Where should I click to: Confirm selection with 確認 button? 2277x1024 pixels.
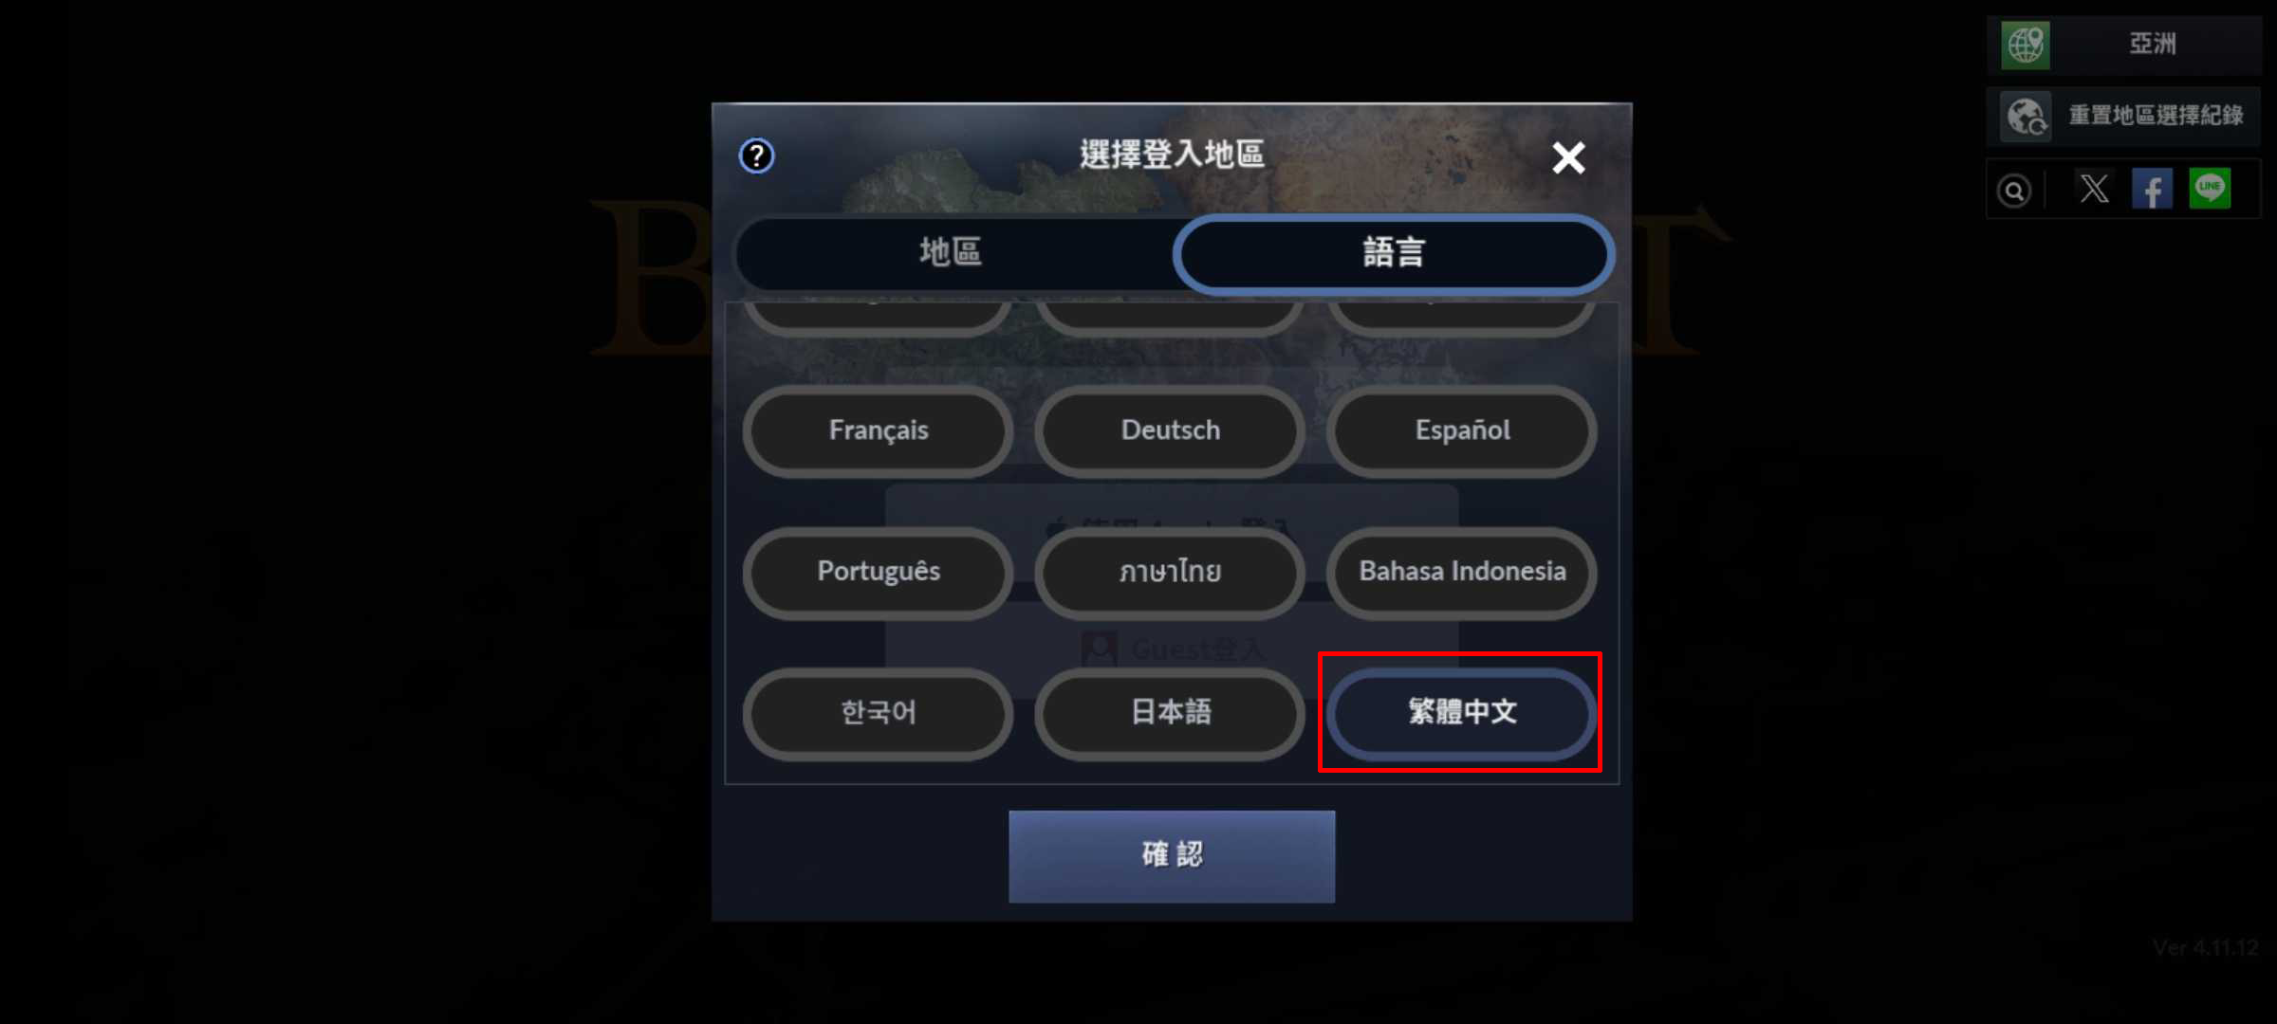click(1172, 856)
